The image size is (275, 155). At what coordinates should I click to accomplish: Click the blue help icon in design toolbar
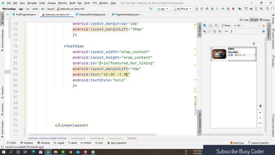[263, 31]
